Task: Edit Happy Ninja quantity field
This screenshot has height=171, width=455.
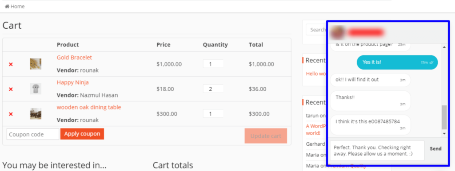Action: click(x=213, y=89)
